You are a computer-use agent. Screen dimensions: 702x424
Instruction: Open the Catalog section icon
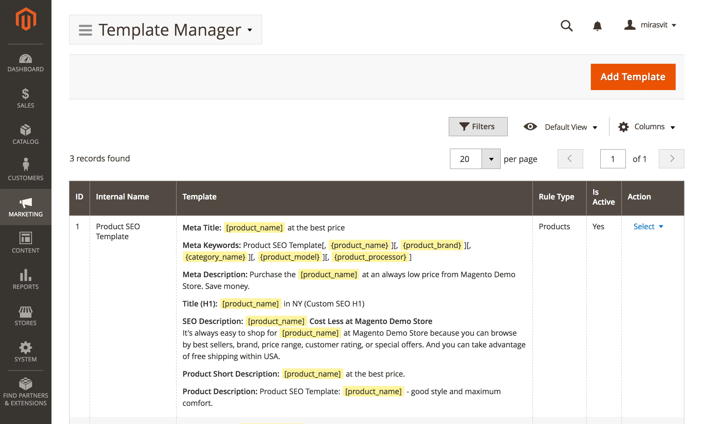tap(26, 133)
